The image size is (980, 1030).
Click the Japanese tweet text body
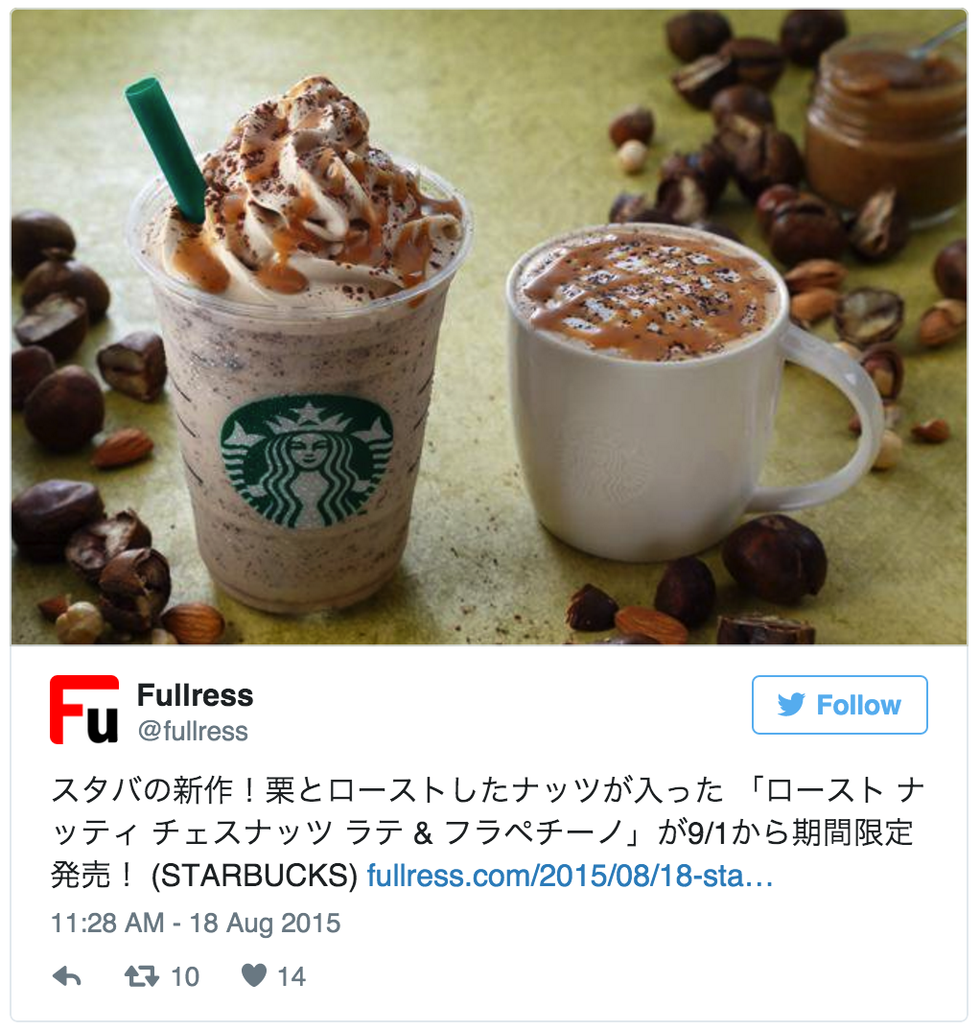[487, 833]
